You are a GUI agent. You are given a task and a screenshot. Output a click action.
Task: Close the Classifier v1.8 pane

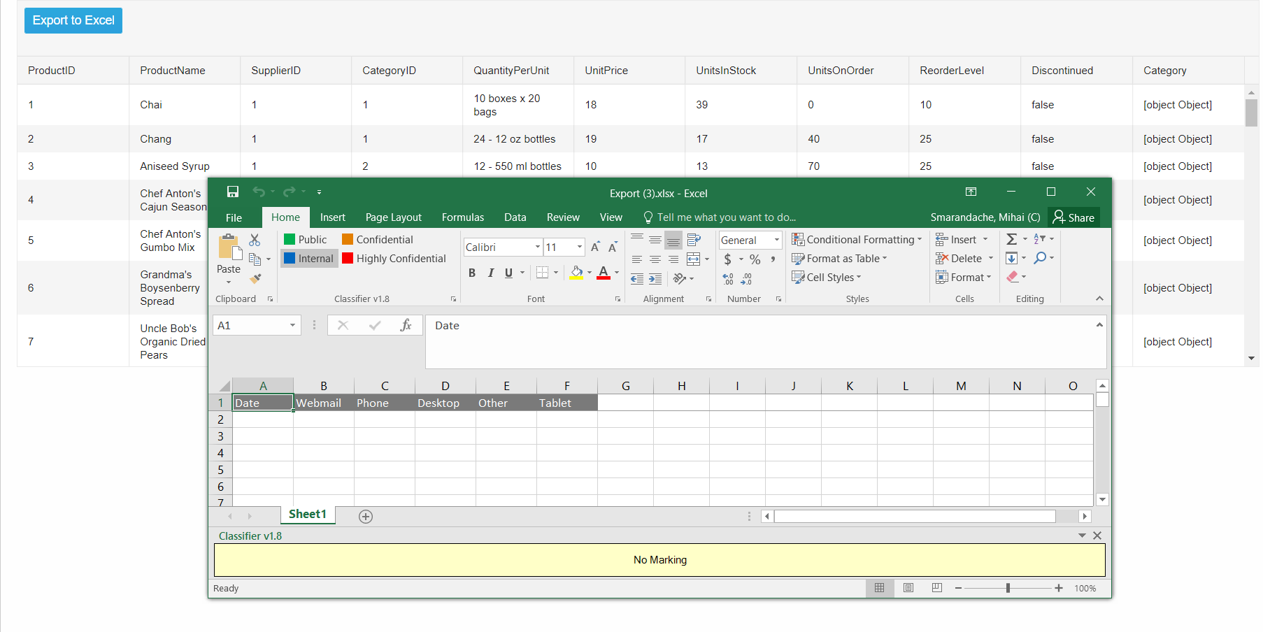1097,536
